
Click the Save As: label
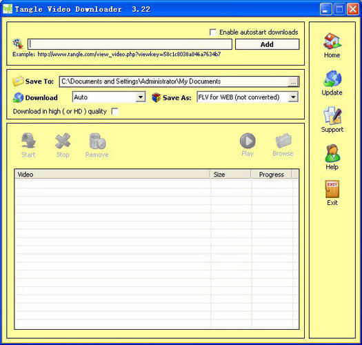click(x=177, y=98)
